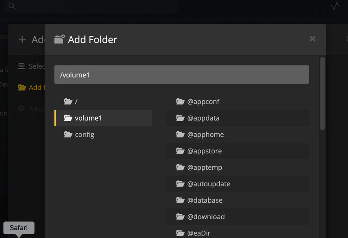The width and height of the screenshot is (348, 238).
Task: Click the dialog's vertical scrollbar
Action: 322,93
